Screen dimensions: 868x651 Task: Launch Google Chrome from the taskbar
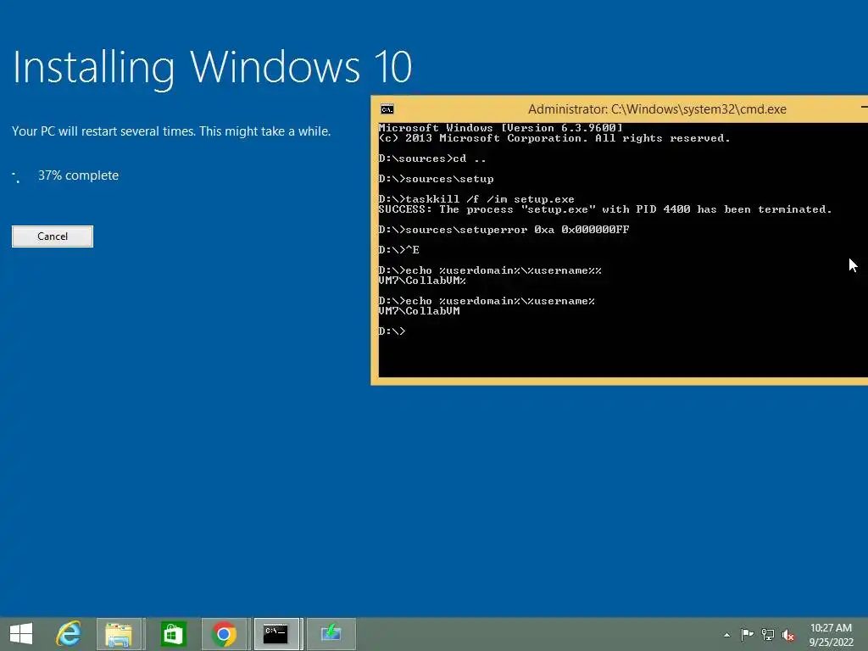(x=224, y=634)
